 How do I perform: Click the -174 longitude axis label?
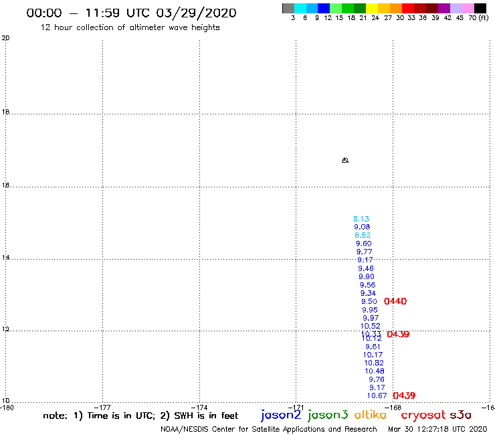point(199,408)
